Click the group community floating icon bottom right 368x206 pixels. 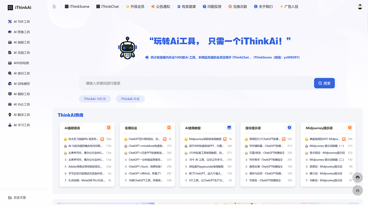click(x=358, y=190)
